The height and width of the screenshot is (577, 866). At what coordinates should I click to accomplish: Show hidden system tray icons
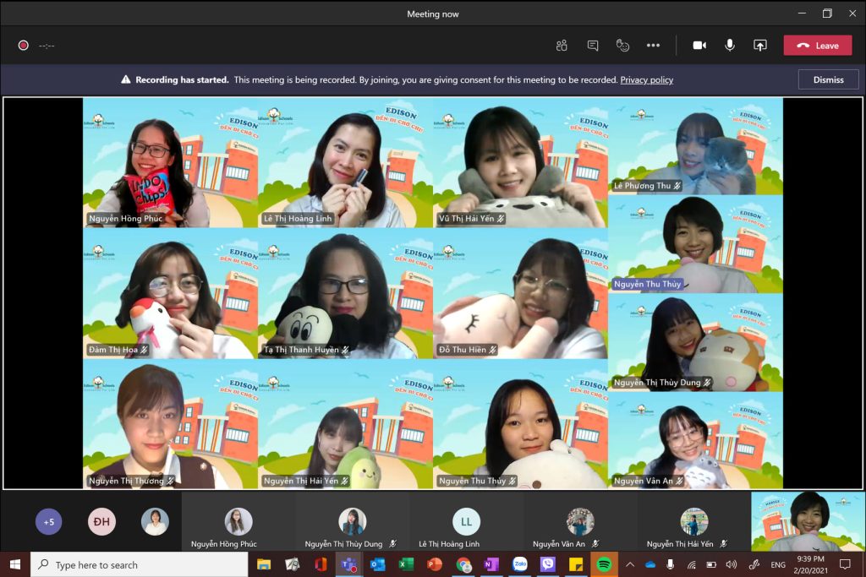pos(629,564)
